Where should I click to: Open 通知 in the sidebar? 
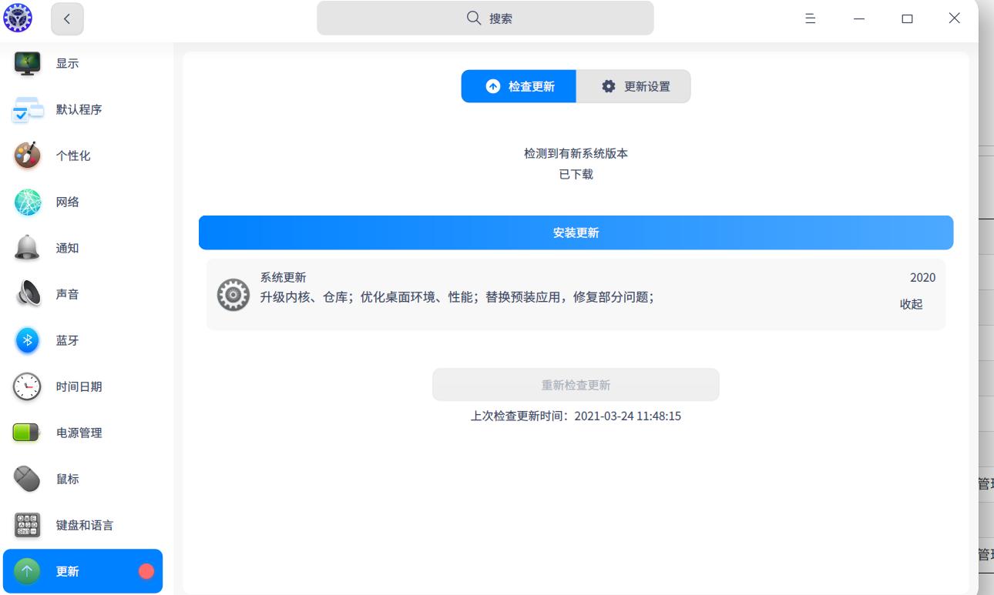[x=83, y=248]
